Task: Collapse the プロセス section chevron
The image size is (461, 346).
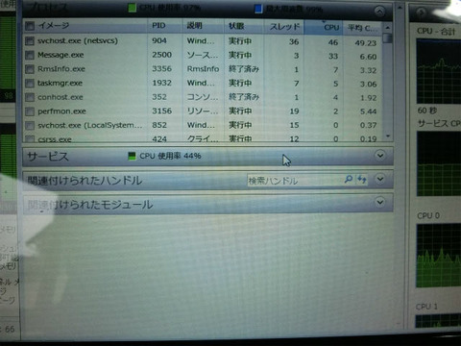Action: click(379, 12)
